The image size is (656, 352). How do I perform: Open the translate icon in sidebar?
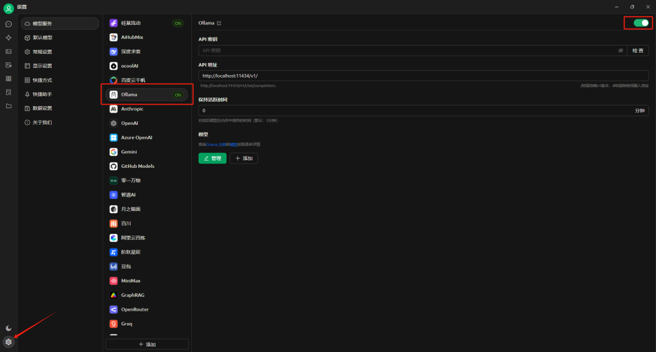(x=9, y=65)
